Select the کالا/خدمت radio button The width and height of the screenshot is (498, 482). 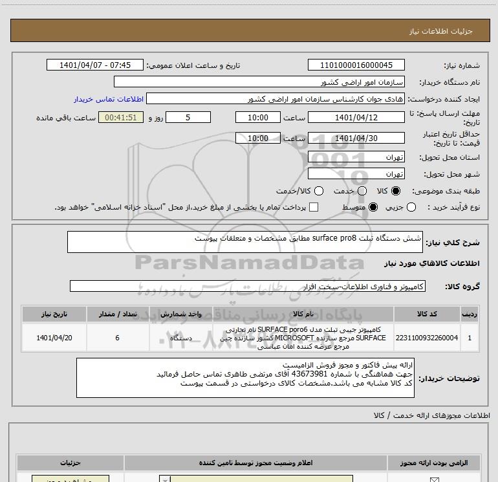click(x=319, y=191)
